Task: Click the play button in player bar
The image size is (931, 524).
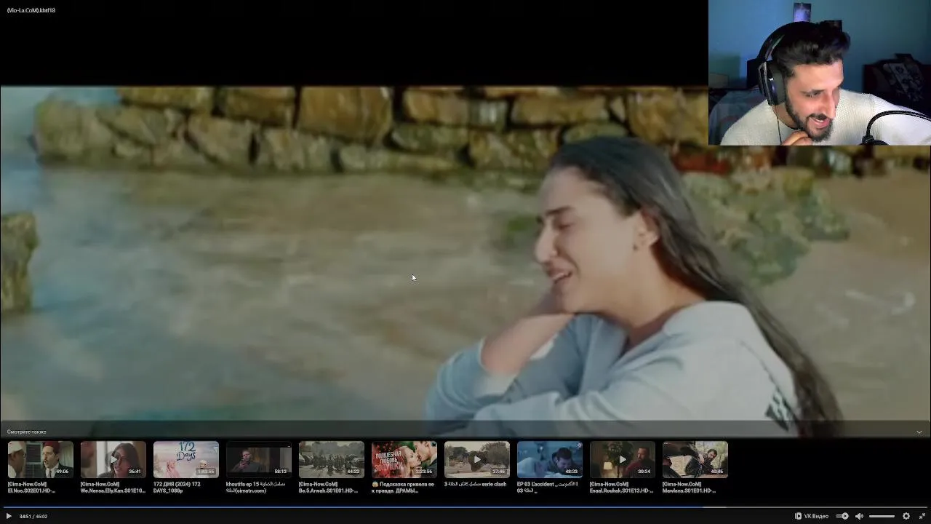Action: [x=9, y=516]
